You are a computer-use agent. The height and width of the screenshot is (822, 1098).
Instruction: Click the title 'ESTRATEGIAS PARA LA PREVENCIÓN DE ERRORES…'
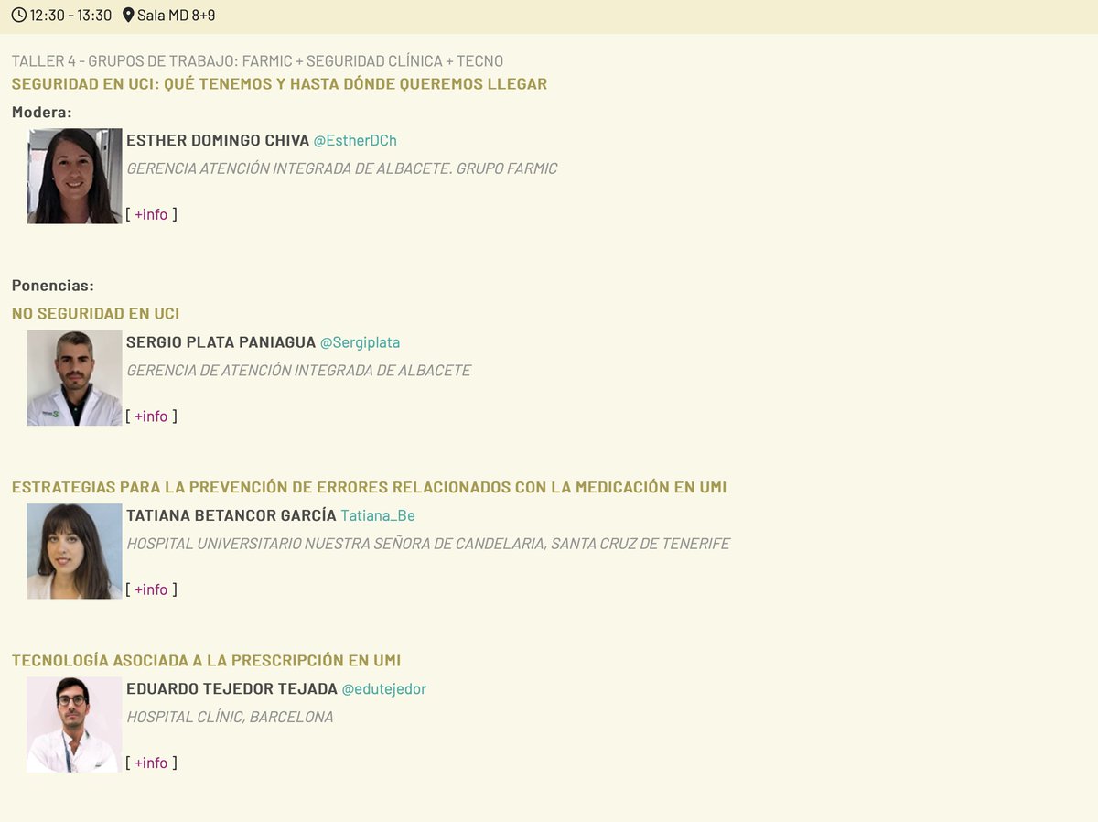tap(369, 488)
